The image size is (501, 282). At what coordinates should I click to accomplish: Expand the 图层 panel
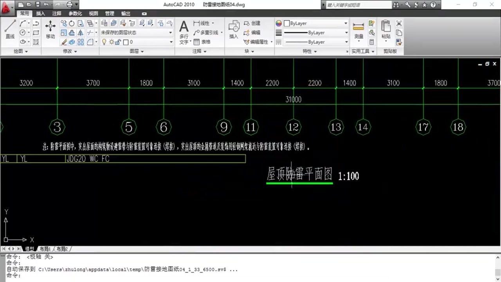137,51
